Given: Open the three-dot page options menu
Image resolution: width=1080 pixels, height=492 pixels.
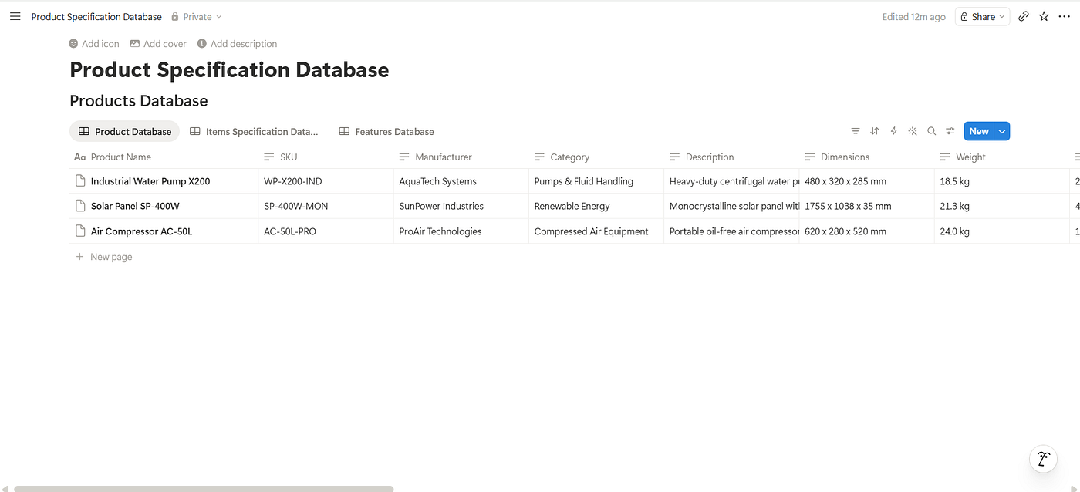Looking at the screenshot, I should [x=1065, y=16].
